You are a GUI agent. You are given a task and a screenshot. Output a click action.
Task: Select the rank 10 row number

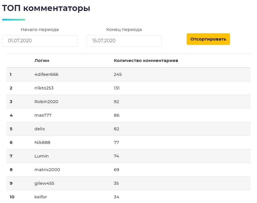12,197
